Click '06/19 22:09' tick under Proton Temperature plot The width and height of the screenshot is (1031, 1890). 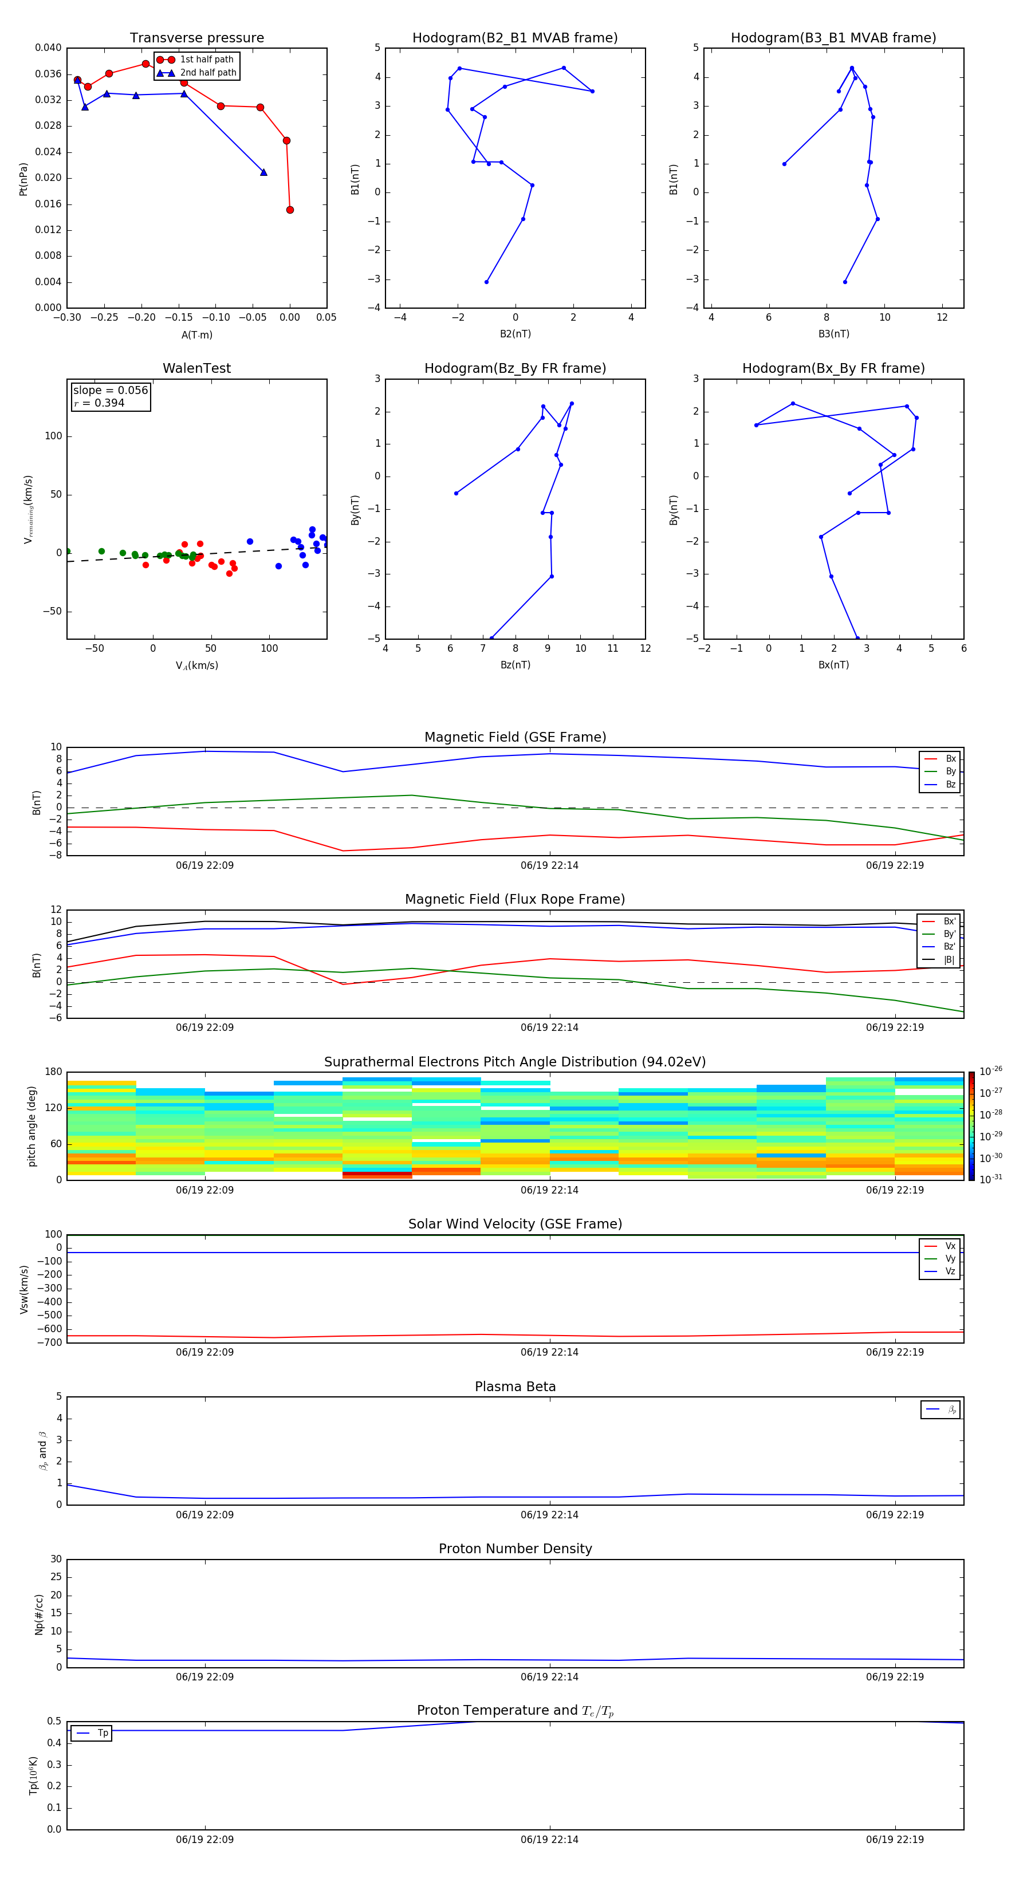click(204, 1840)
